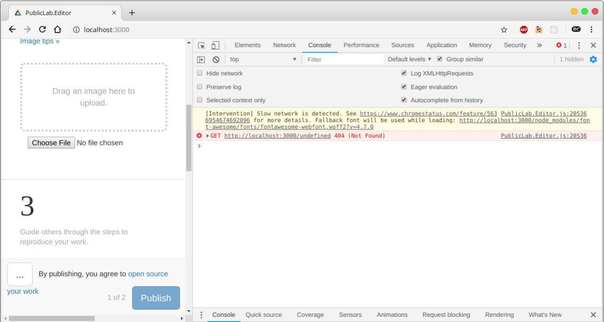
Task: Click the red error count badge
Action: point(562,45)
